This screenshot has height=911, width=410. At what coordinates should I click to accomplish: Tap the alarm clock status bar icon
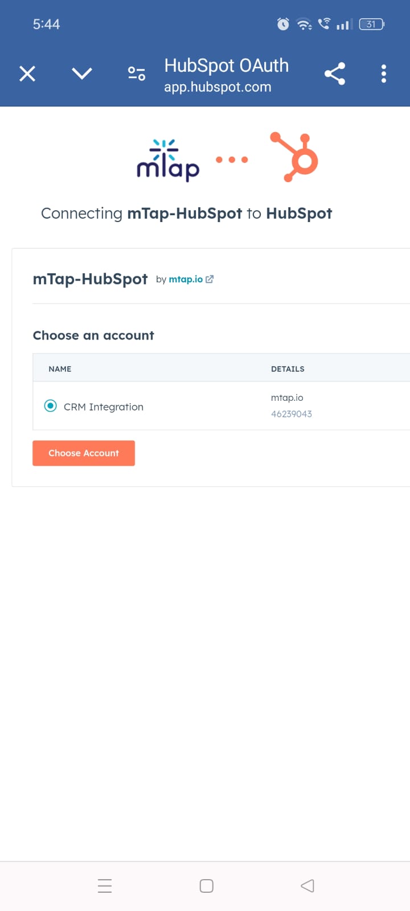point(283,24)
